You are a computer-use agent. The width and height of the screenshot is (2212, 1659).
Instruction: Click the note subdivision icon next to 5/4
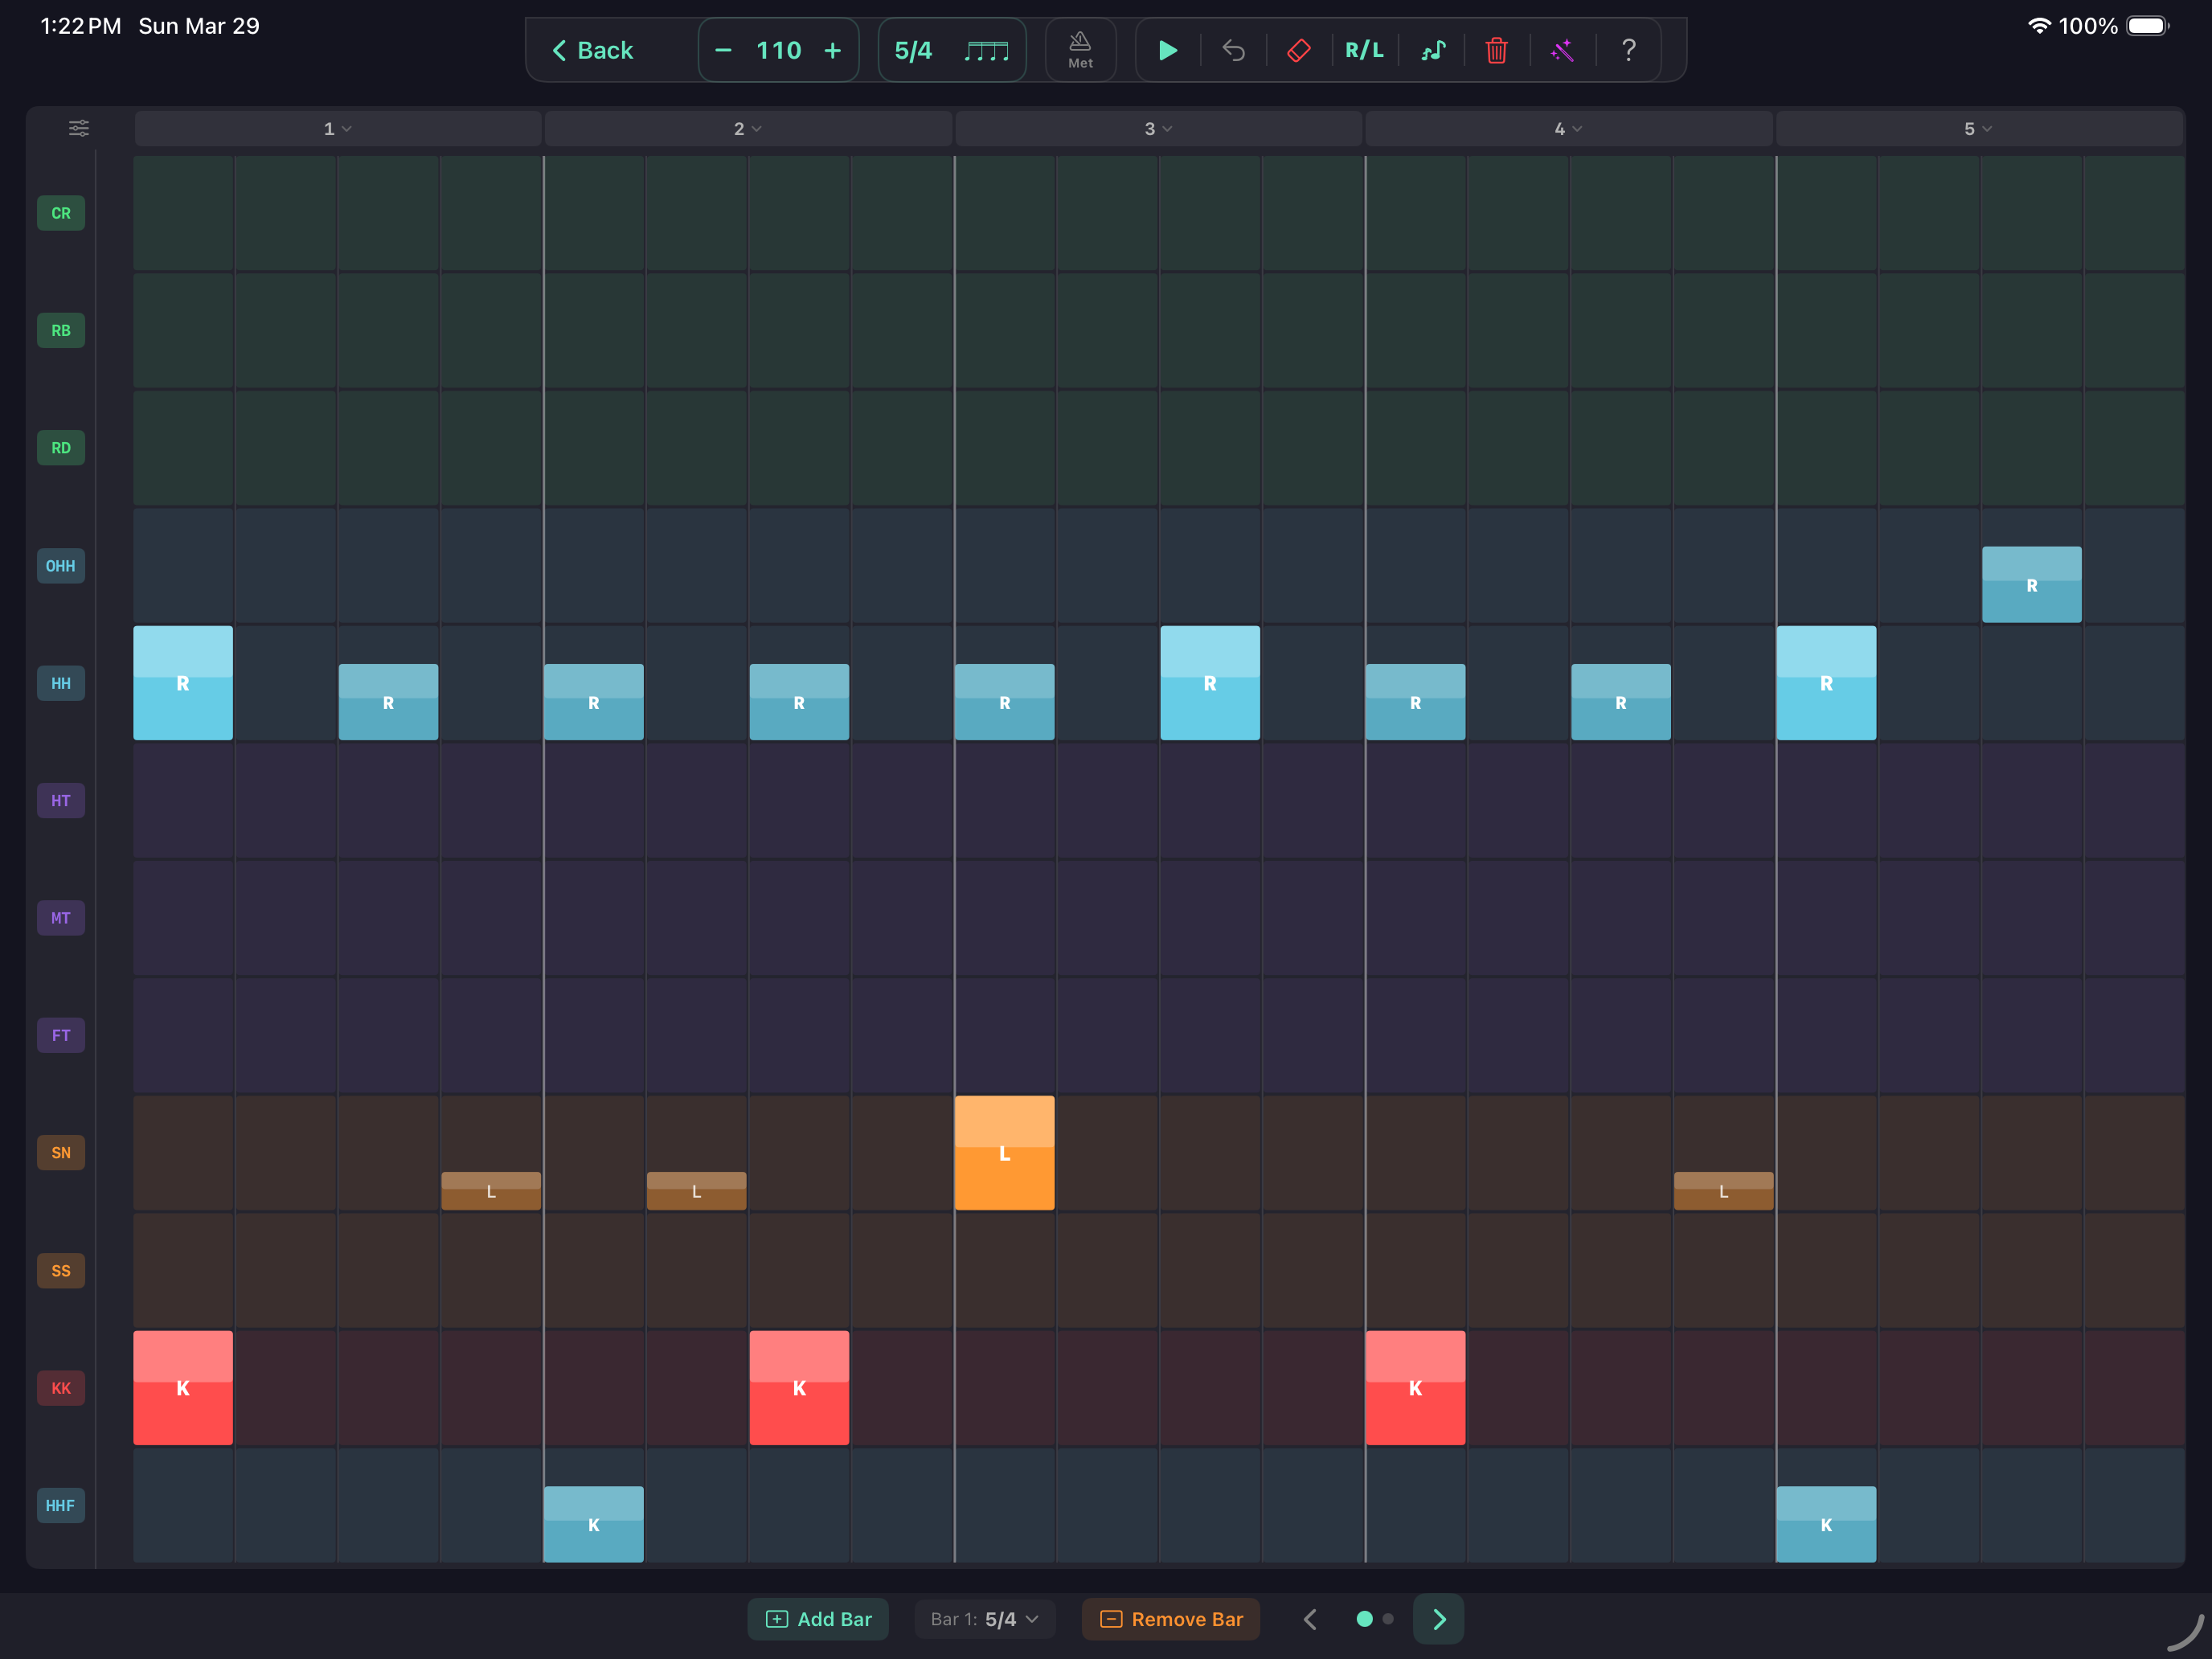tap(986, 49)
